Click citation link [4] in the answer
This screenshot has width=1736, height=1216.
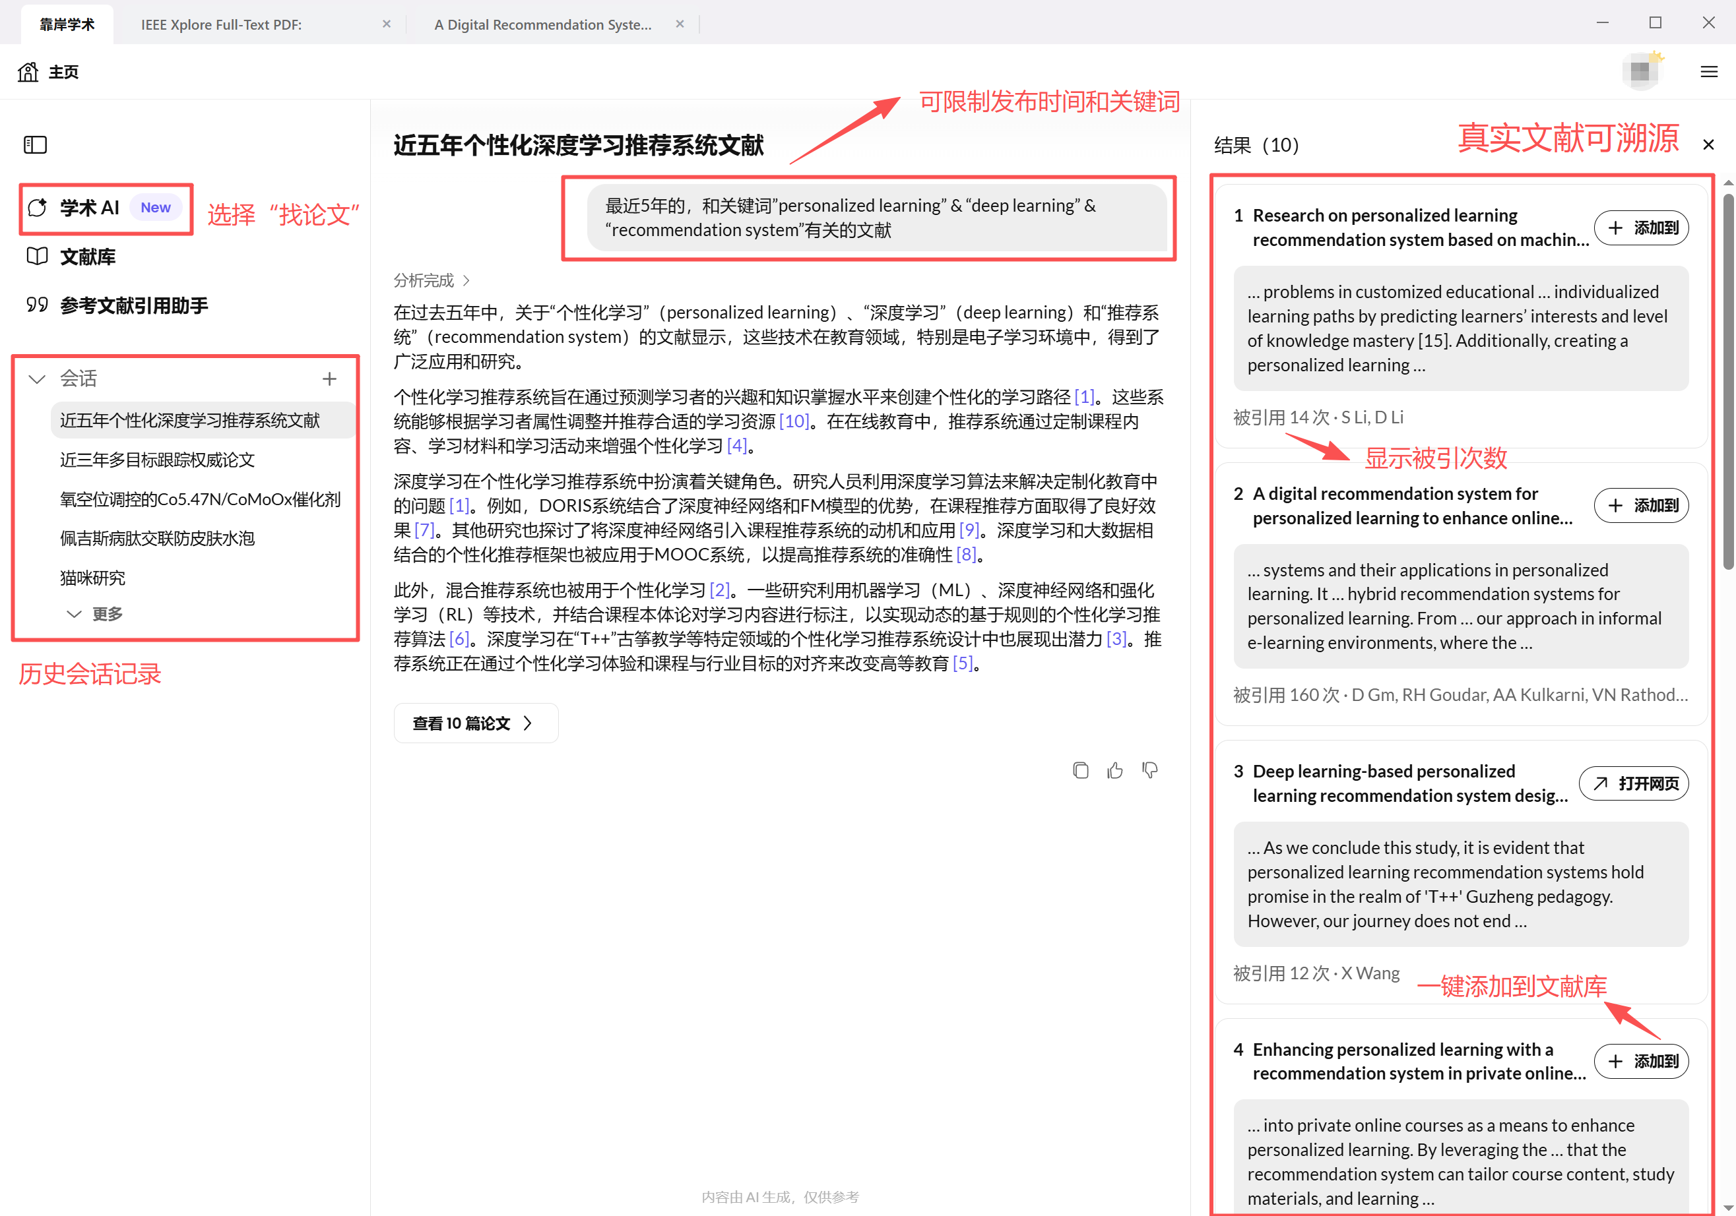tap(736, 446)
